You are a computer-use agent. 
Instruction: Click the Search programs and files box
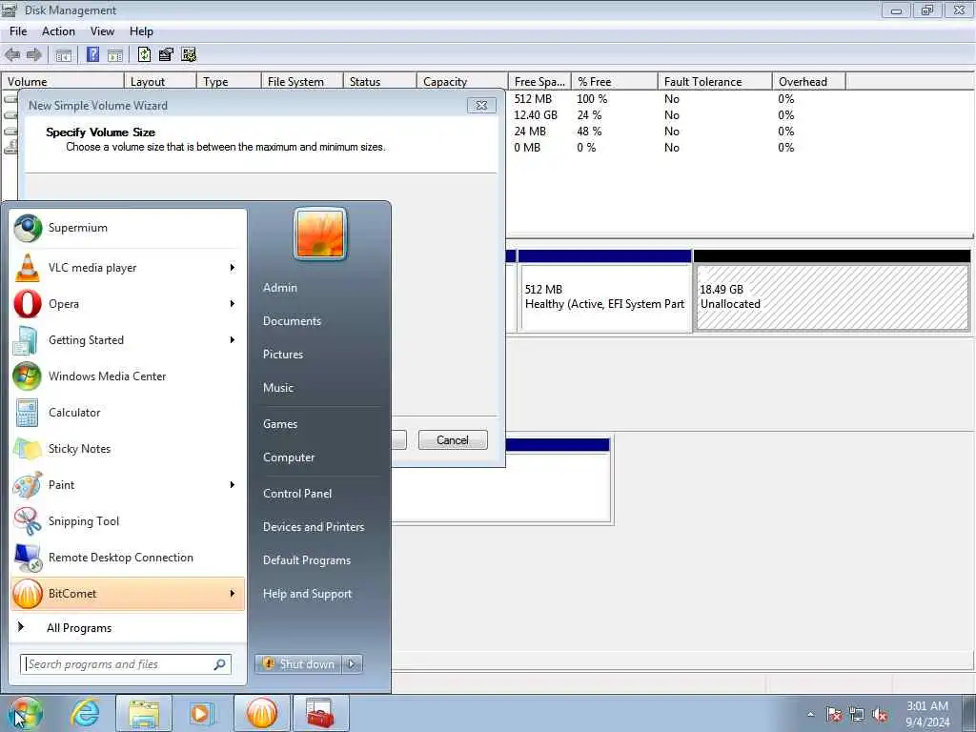pos(126,664)
